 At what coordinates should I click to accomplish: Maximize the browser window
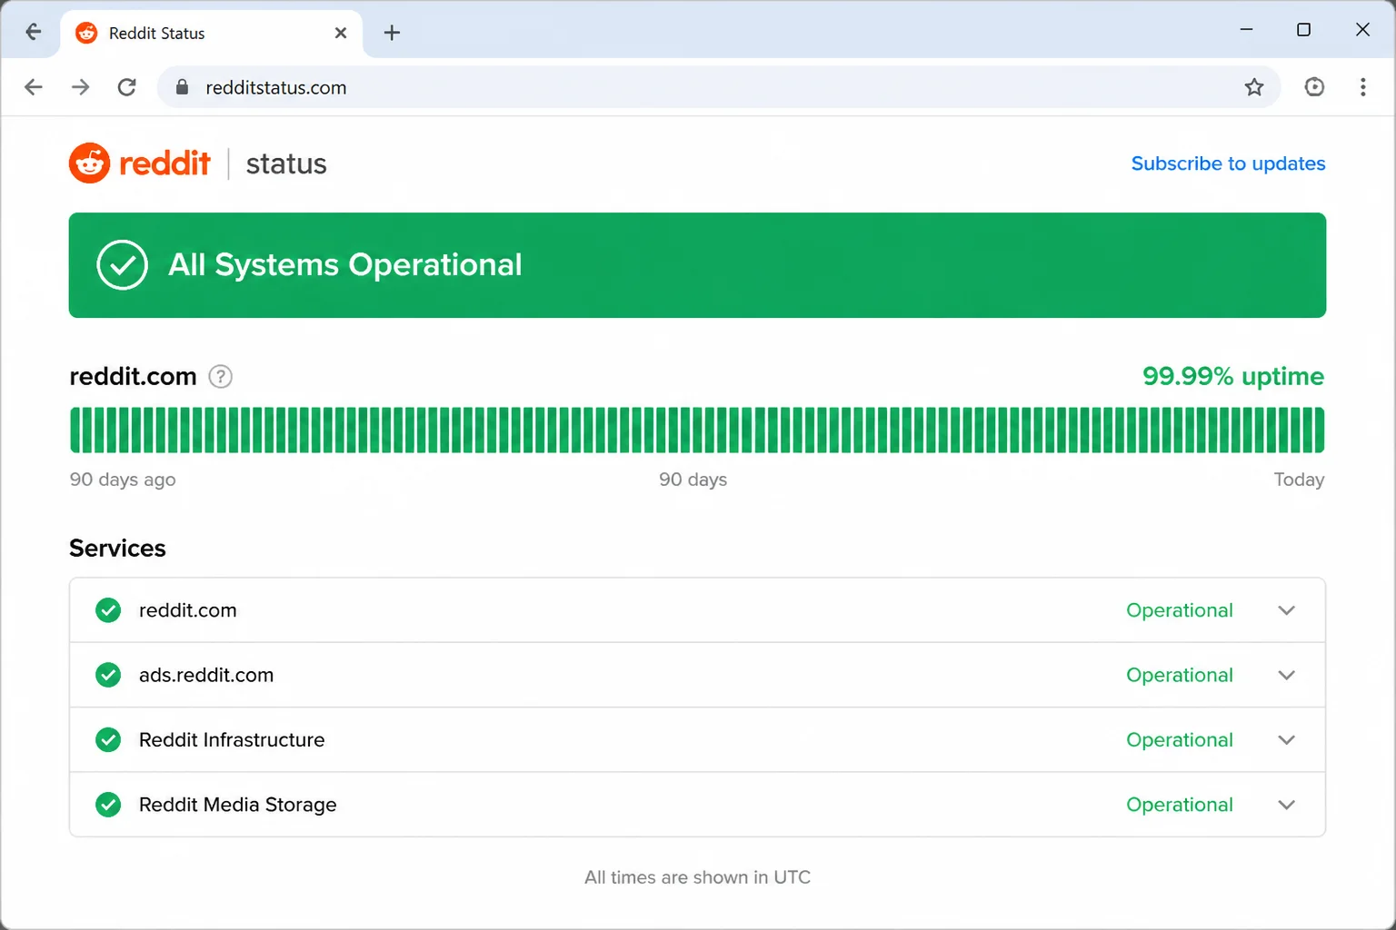pos(1303,30)
